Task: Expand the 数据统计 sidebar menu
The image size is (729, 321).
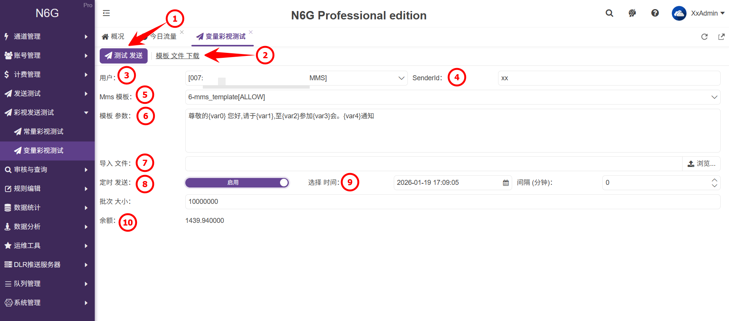Action: (47, 208)
